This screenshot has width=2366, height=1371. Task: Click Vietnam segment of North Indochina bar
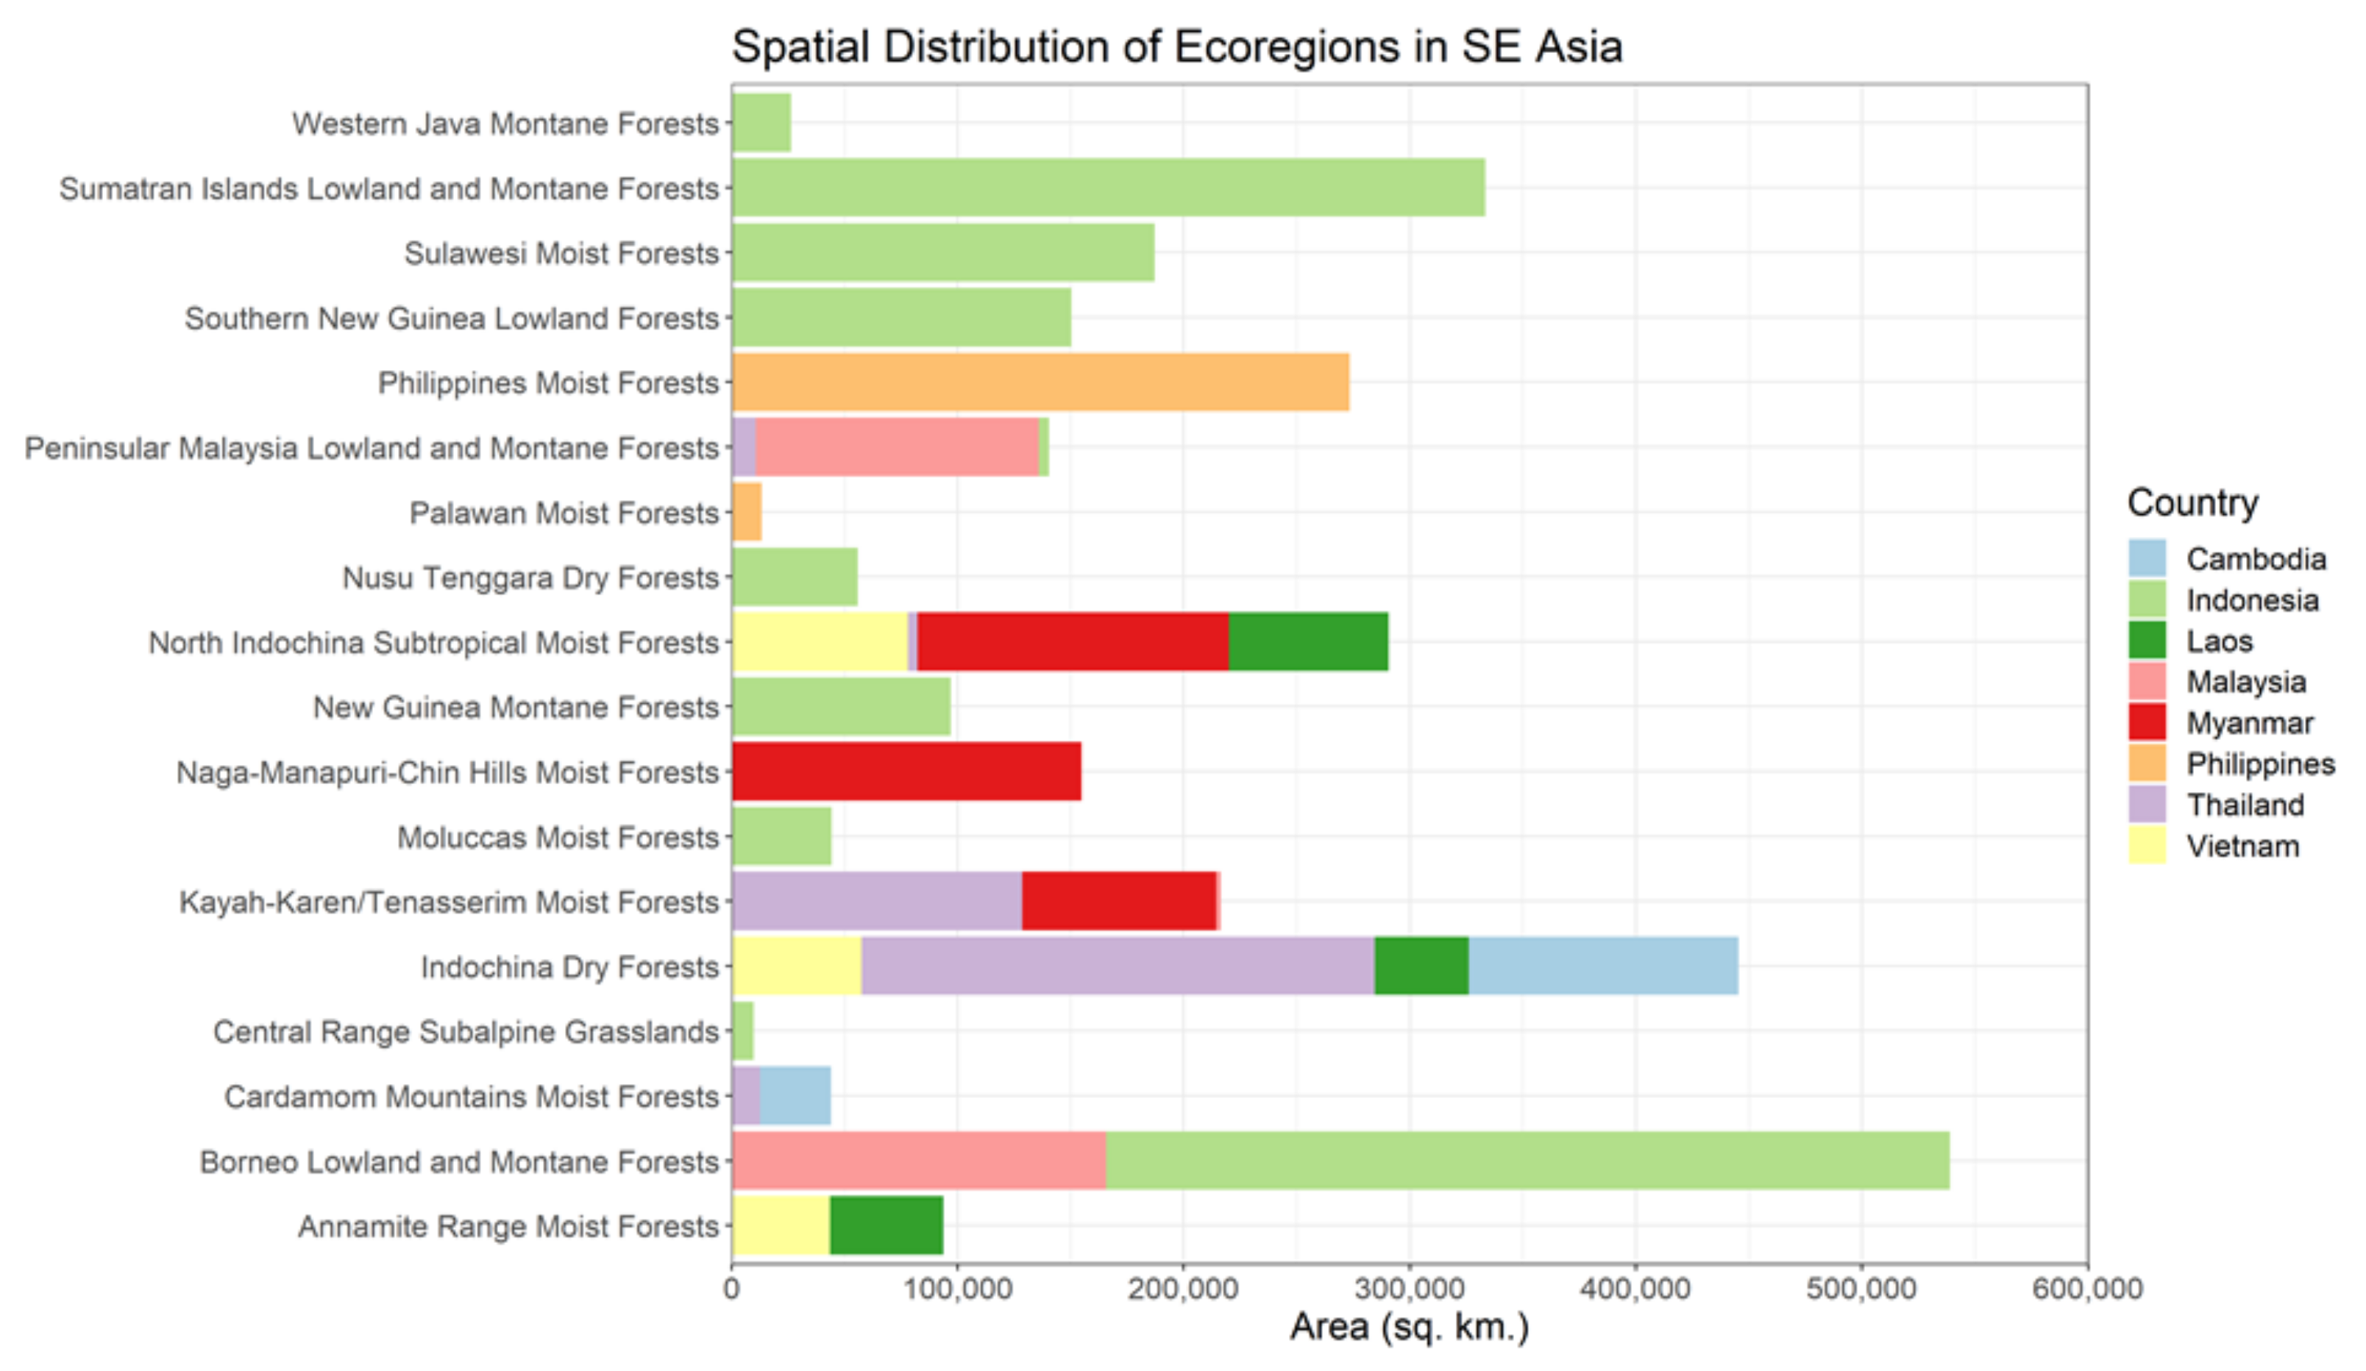(x=820, y=642)
